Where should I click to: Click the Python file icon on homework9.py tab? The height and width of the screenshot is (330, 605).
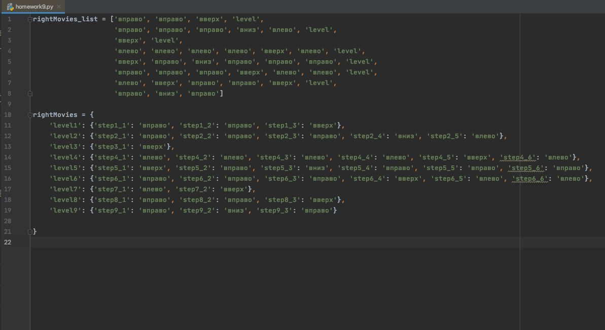[x=10, y=7]
